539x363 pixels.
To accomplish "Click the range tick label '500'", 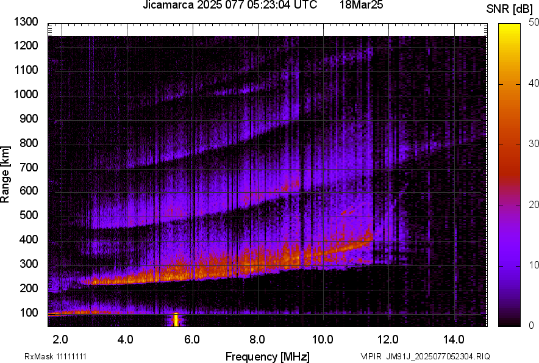I will (29, 215).
